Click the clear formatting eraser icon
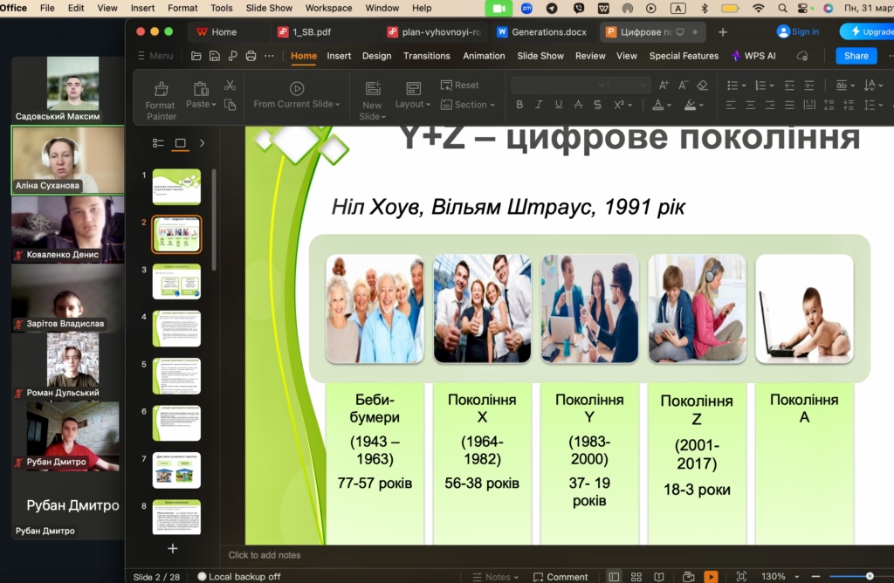 coord(703,85)
